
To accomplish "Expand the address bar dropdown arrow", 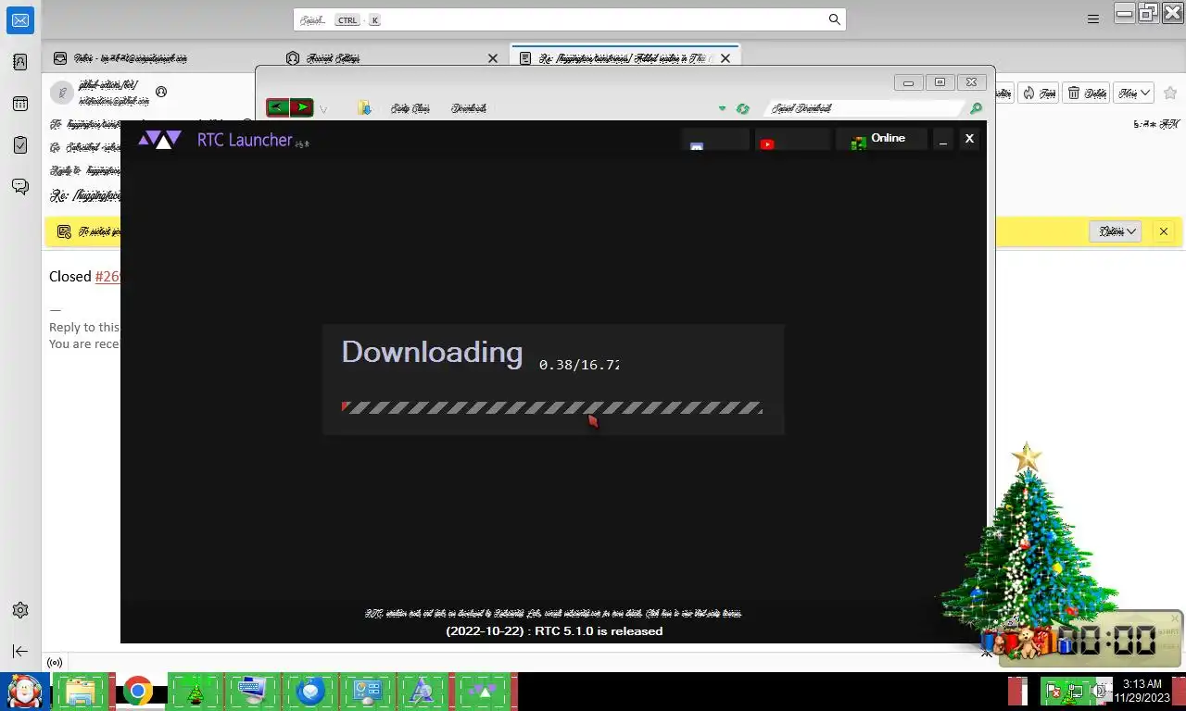I will 722,108.
